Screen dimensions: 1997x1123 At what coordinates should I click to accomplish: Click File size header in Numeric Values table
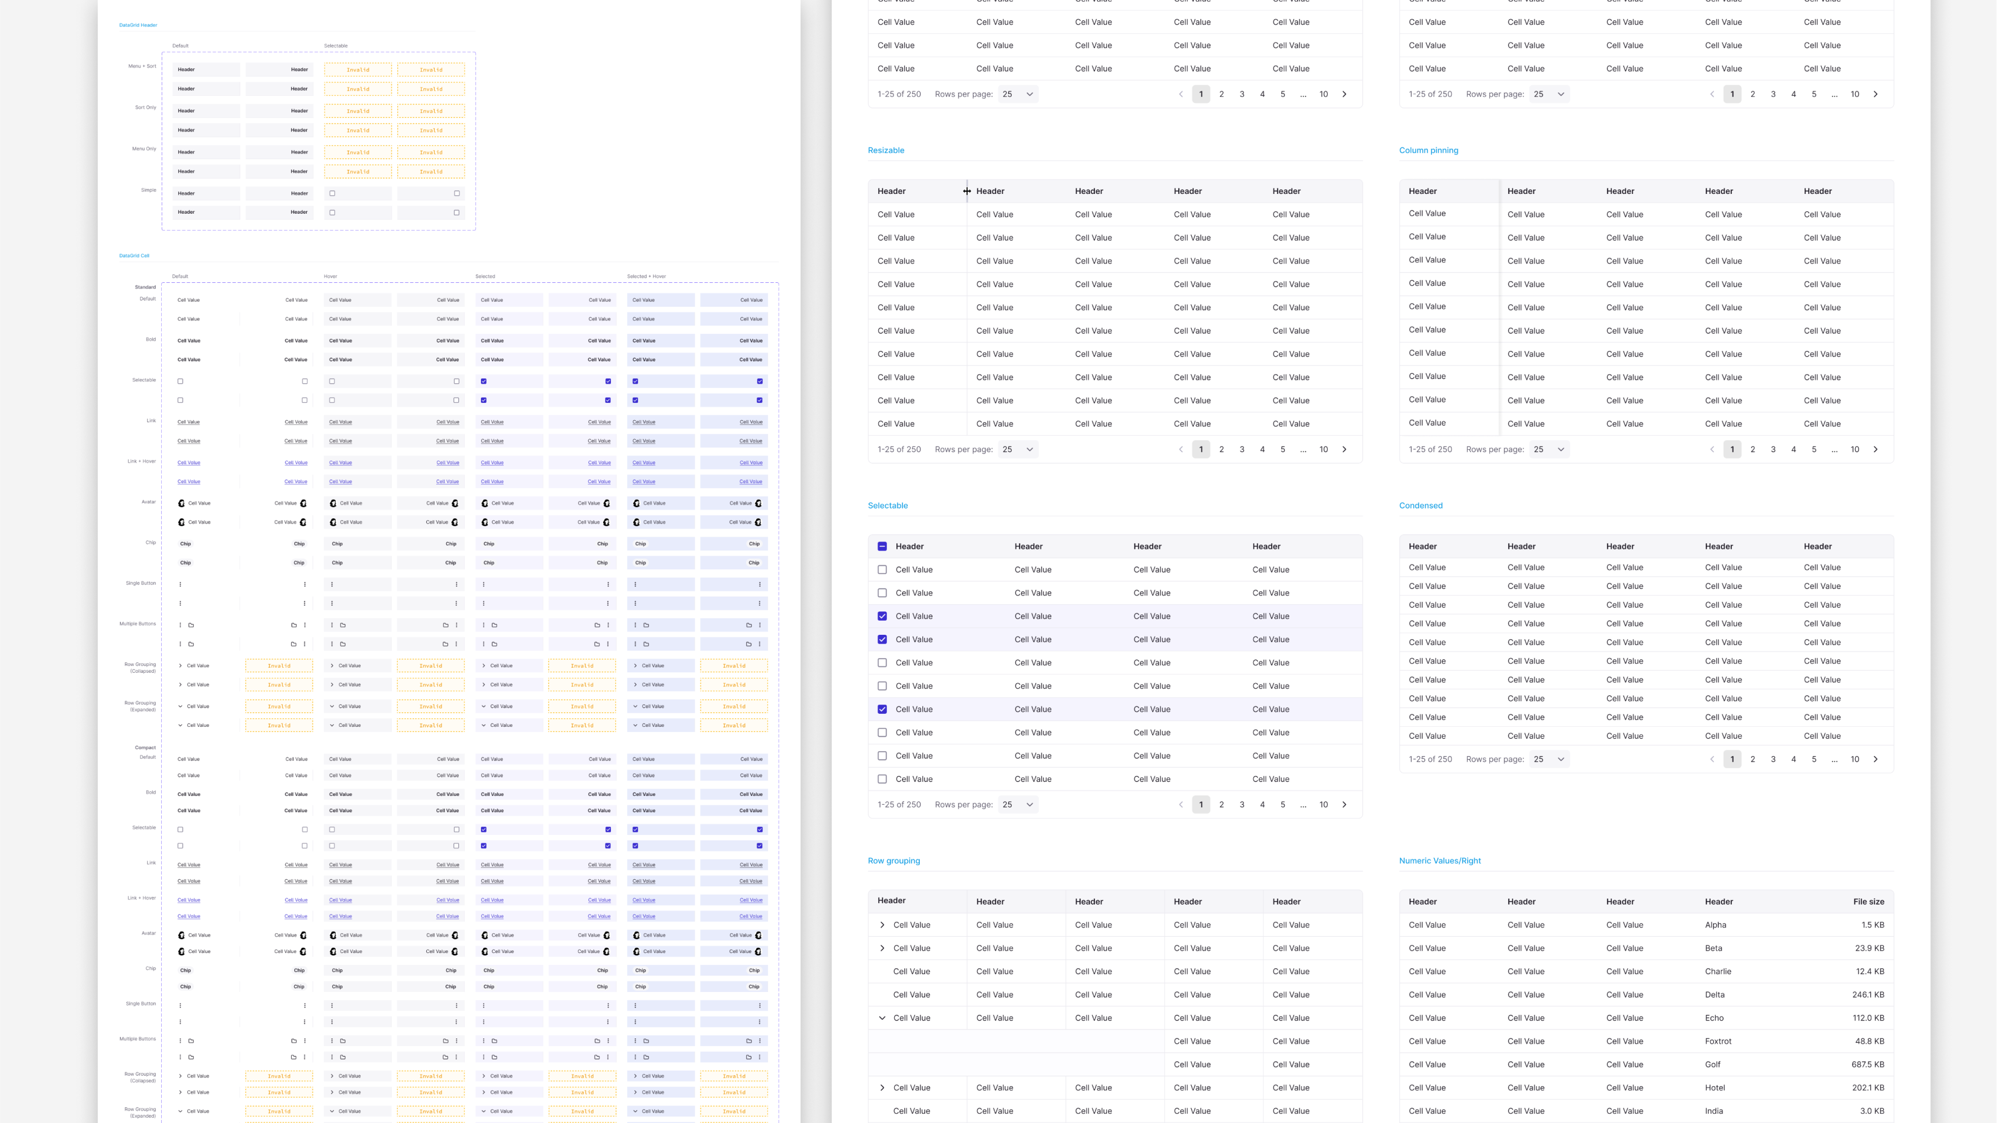(x=1868, y=902)
